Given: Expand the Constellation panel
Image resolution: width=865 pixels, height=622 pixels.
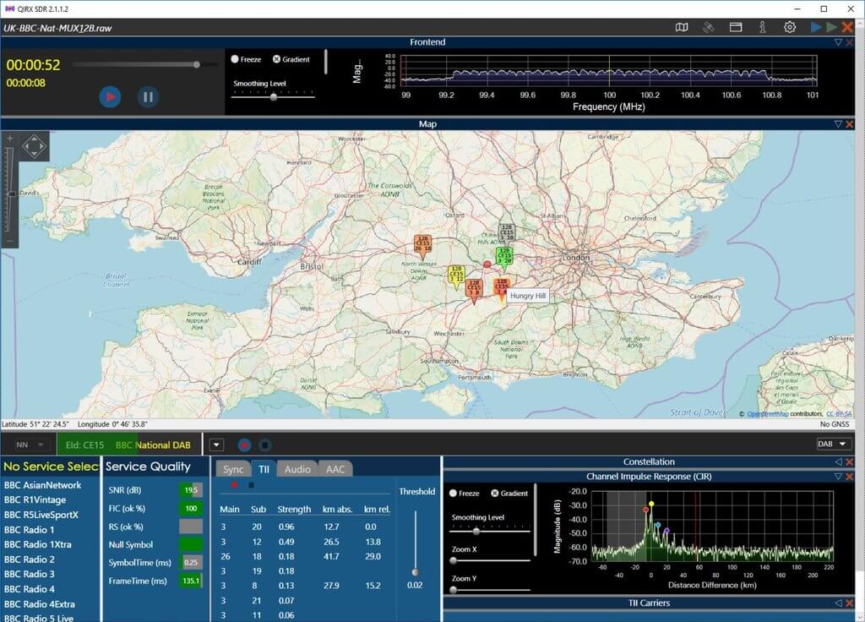Looking at the screenshot, I should tap(838, 462).
